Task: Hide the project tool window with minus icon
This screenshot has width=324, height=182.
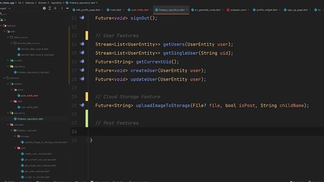Action: tap(67, 8)
